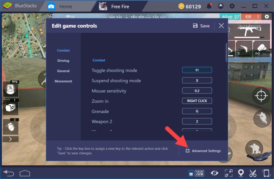Click the fullscreen resize icon
274x179 pixels.
(228, 174)
